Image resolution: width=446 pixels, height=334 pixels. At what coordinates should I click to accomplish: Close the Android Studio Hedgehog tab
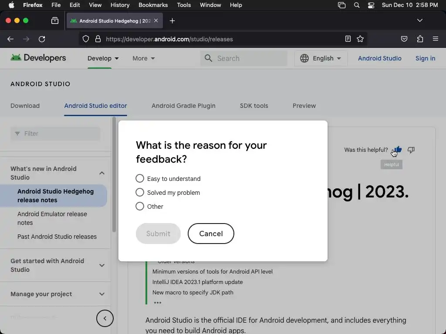point(156,20)
